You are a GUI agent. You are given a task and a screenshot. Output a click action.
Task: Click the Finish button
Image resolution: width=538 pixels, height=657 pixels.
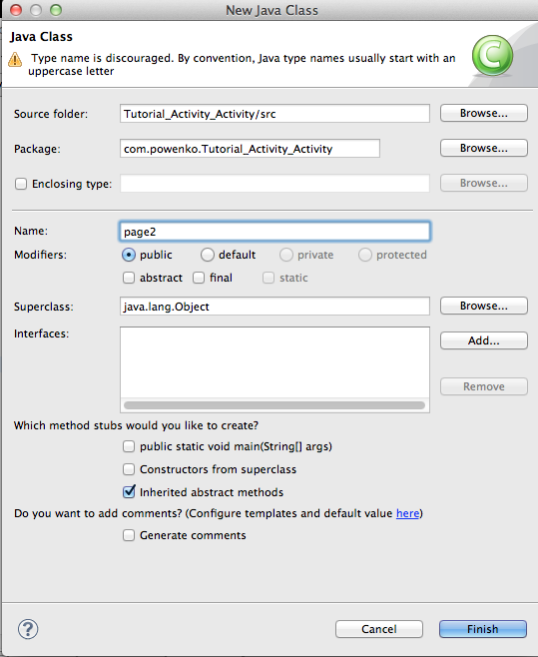[x=483, y=629]
